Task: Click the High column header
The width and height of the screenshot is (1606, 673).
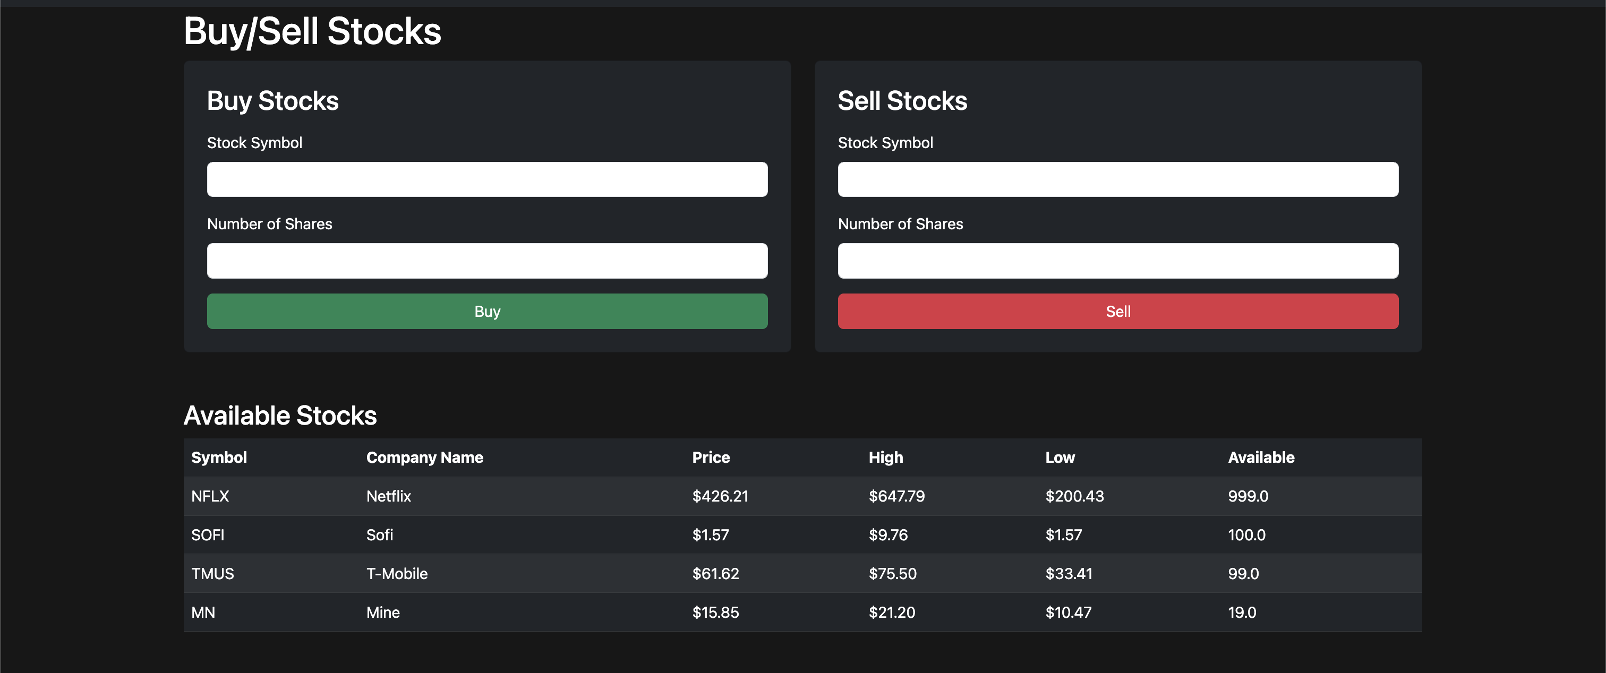Action: coord(885,457)
